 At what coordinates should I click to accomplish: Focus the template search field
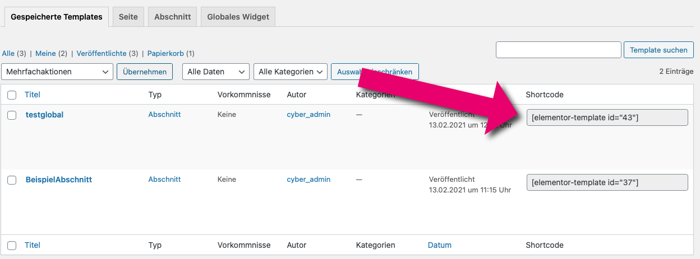tap(559, 50)
